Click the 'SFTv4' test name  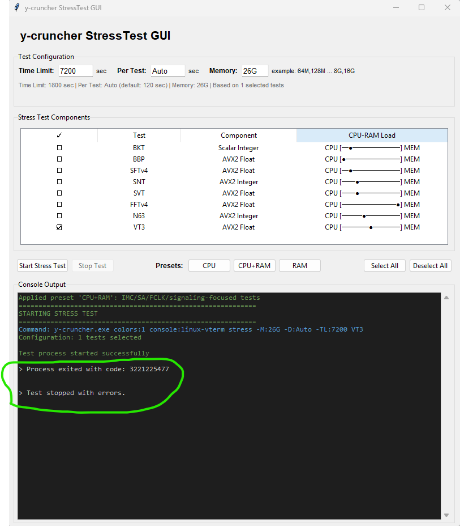click(x=139, y=171)
